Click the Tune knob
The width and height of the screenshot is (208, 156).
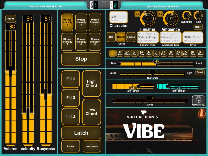198,16
